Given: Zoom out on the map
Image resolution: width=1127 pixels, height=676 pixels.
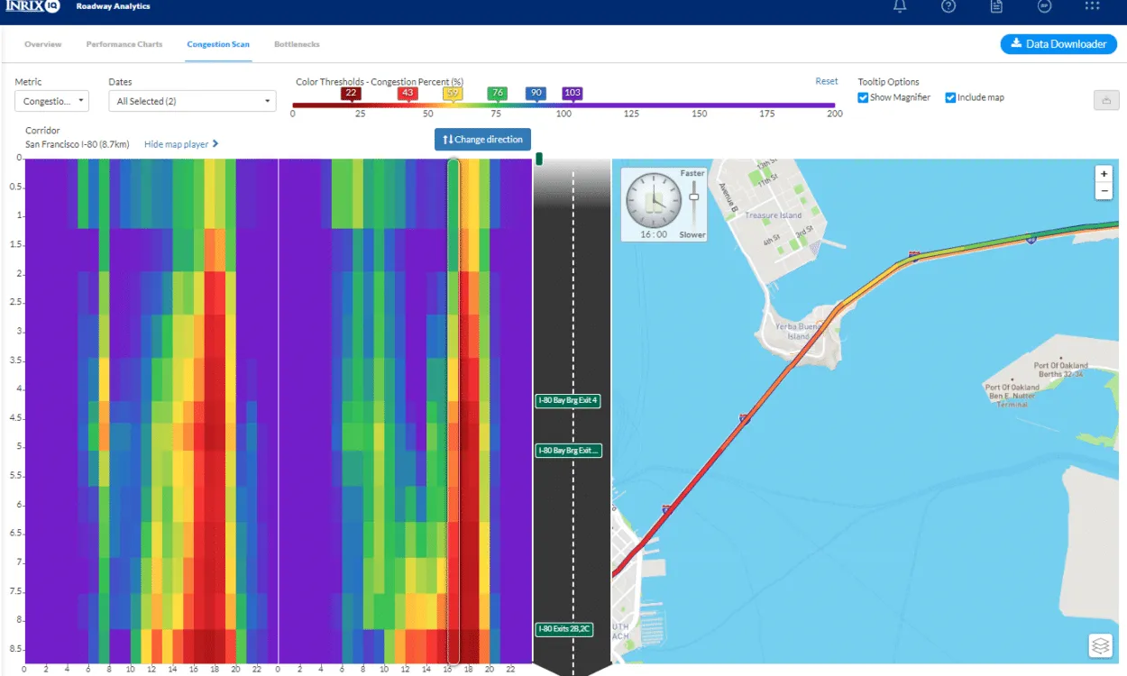Looking at the screenshot, I should 1104,191.
